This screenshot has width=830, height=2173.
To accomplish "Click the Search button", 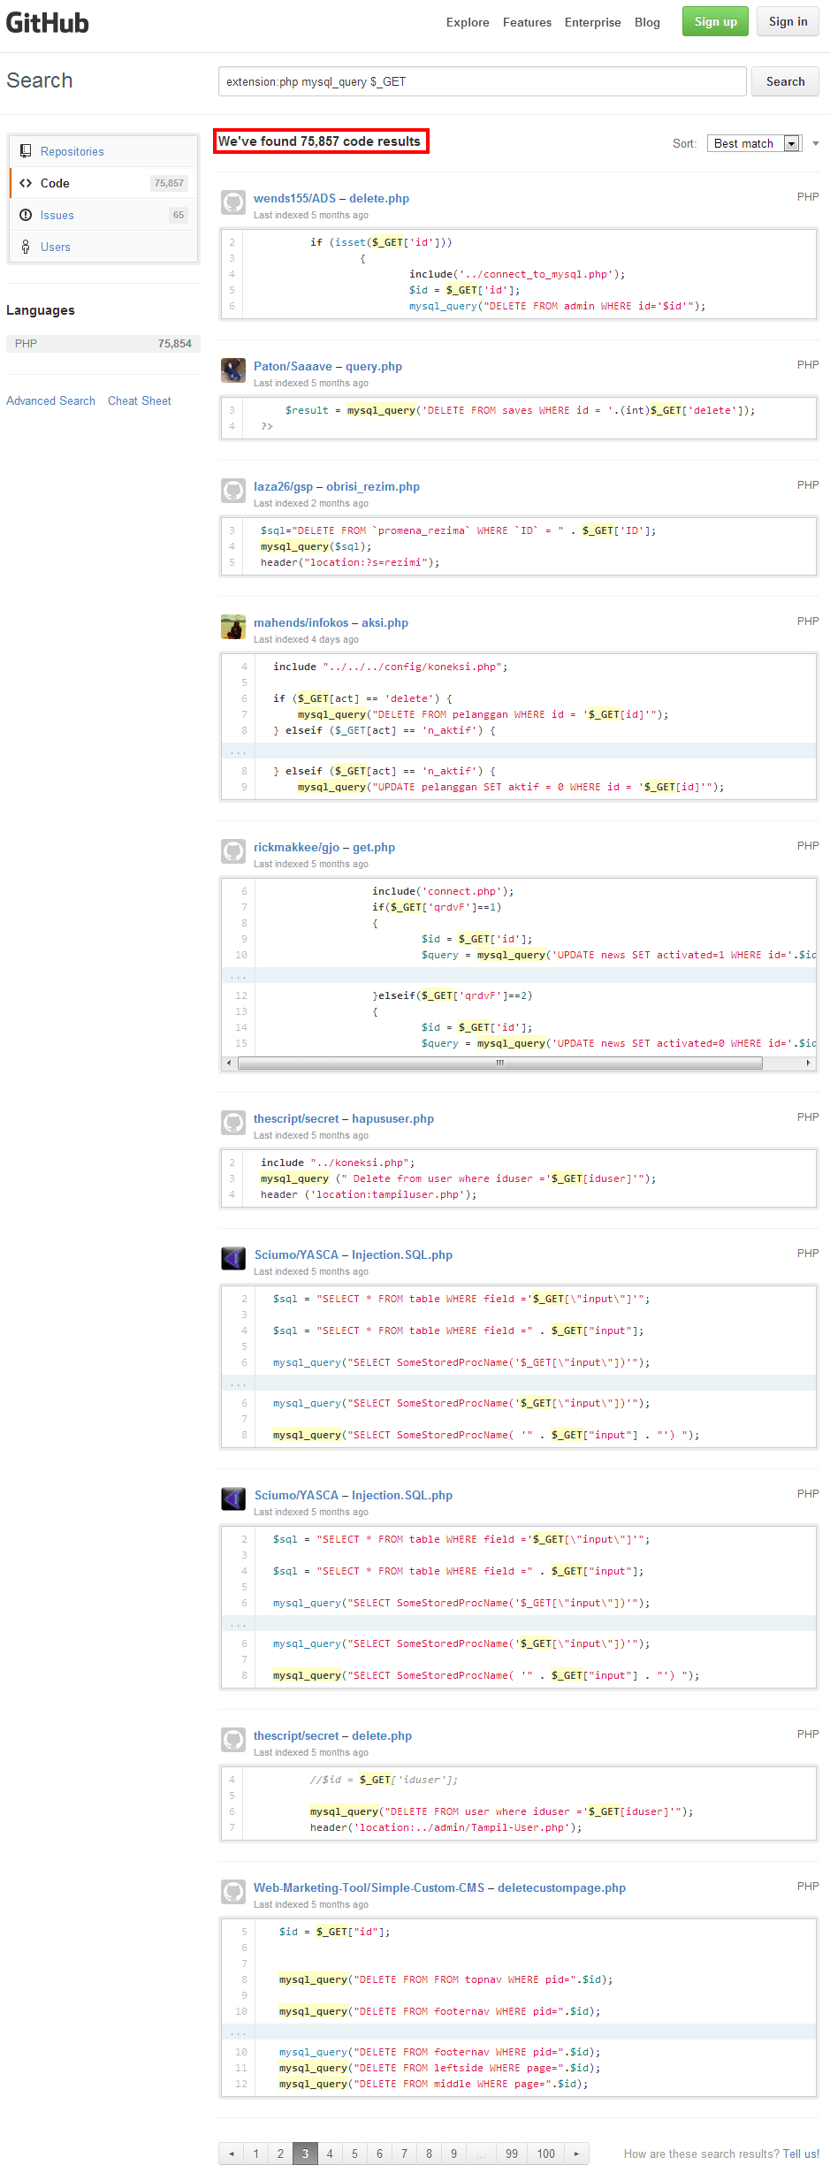I will point(786,81).
